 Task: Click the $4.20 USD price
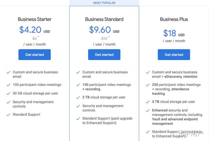[34, 30]
